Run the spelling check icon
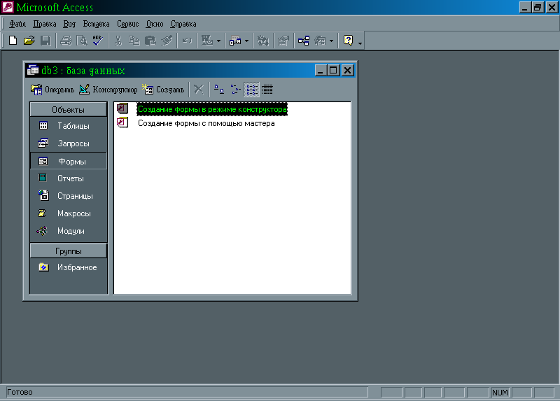This screenshot has width=560, height=401. [x=98, y=41]
